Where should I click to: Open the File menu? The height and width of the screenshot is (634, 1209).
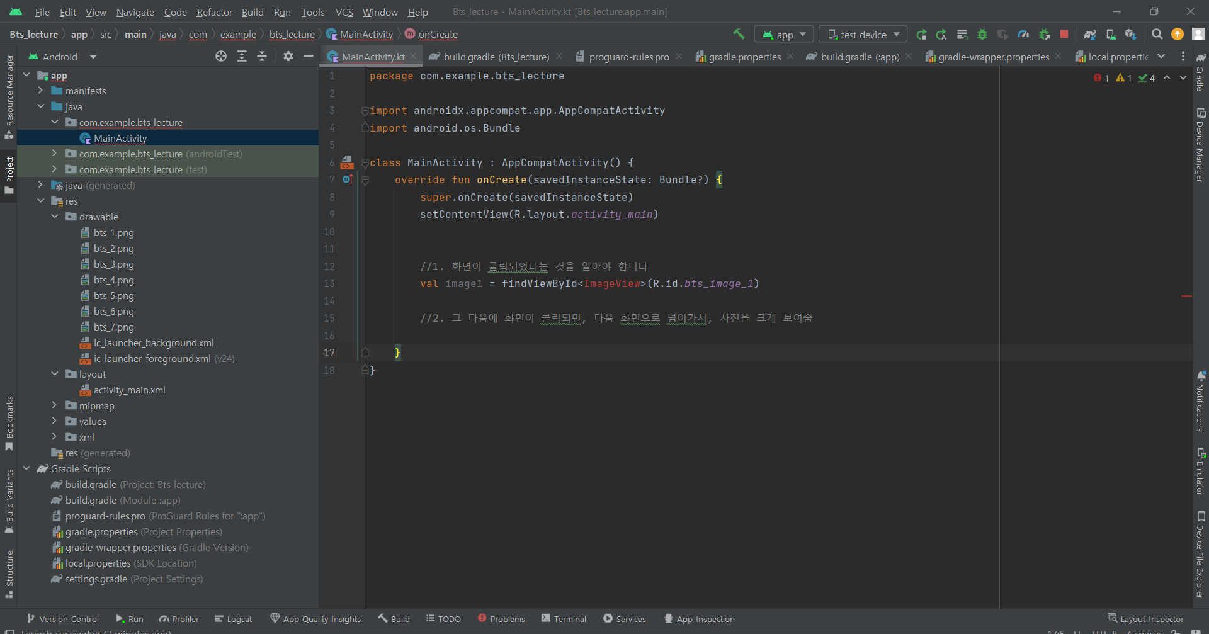coord(42,12)
